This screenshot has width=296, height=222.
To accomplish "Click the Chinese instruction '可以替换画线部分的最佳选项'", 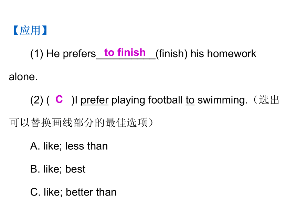I will point(78,123).
